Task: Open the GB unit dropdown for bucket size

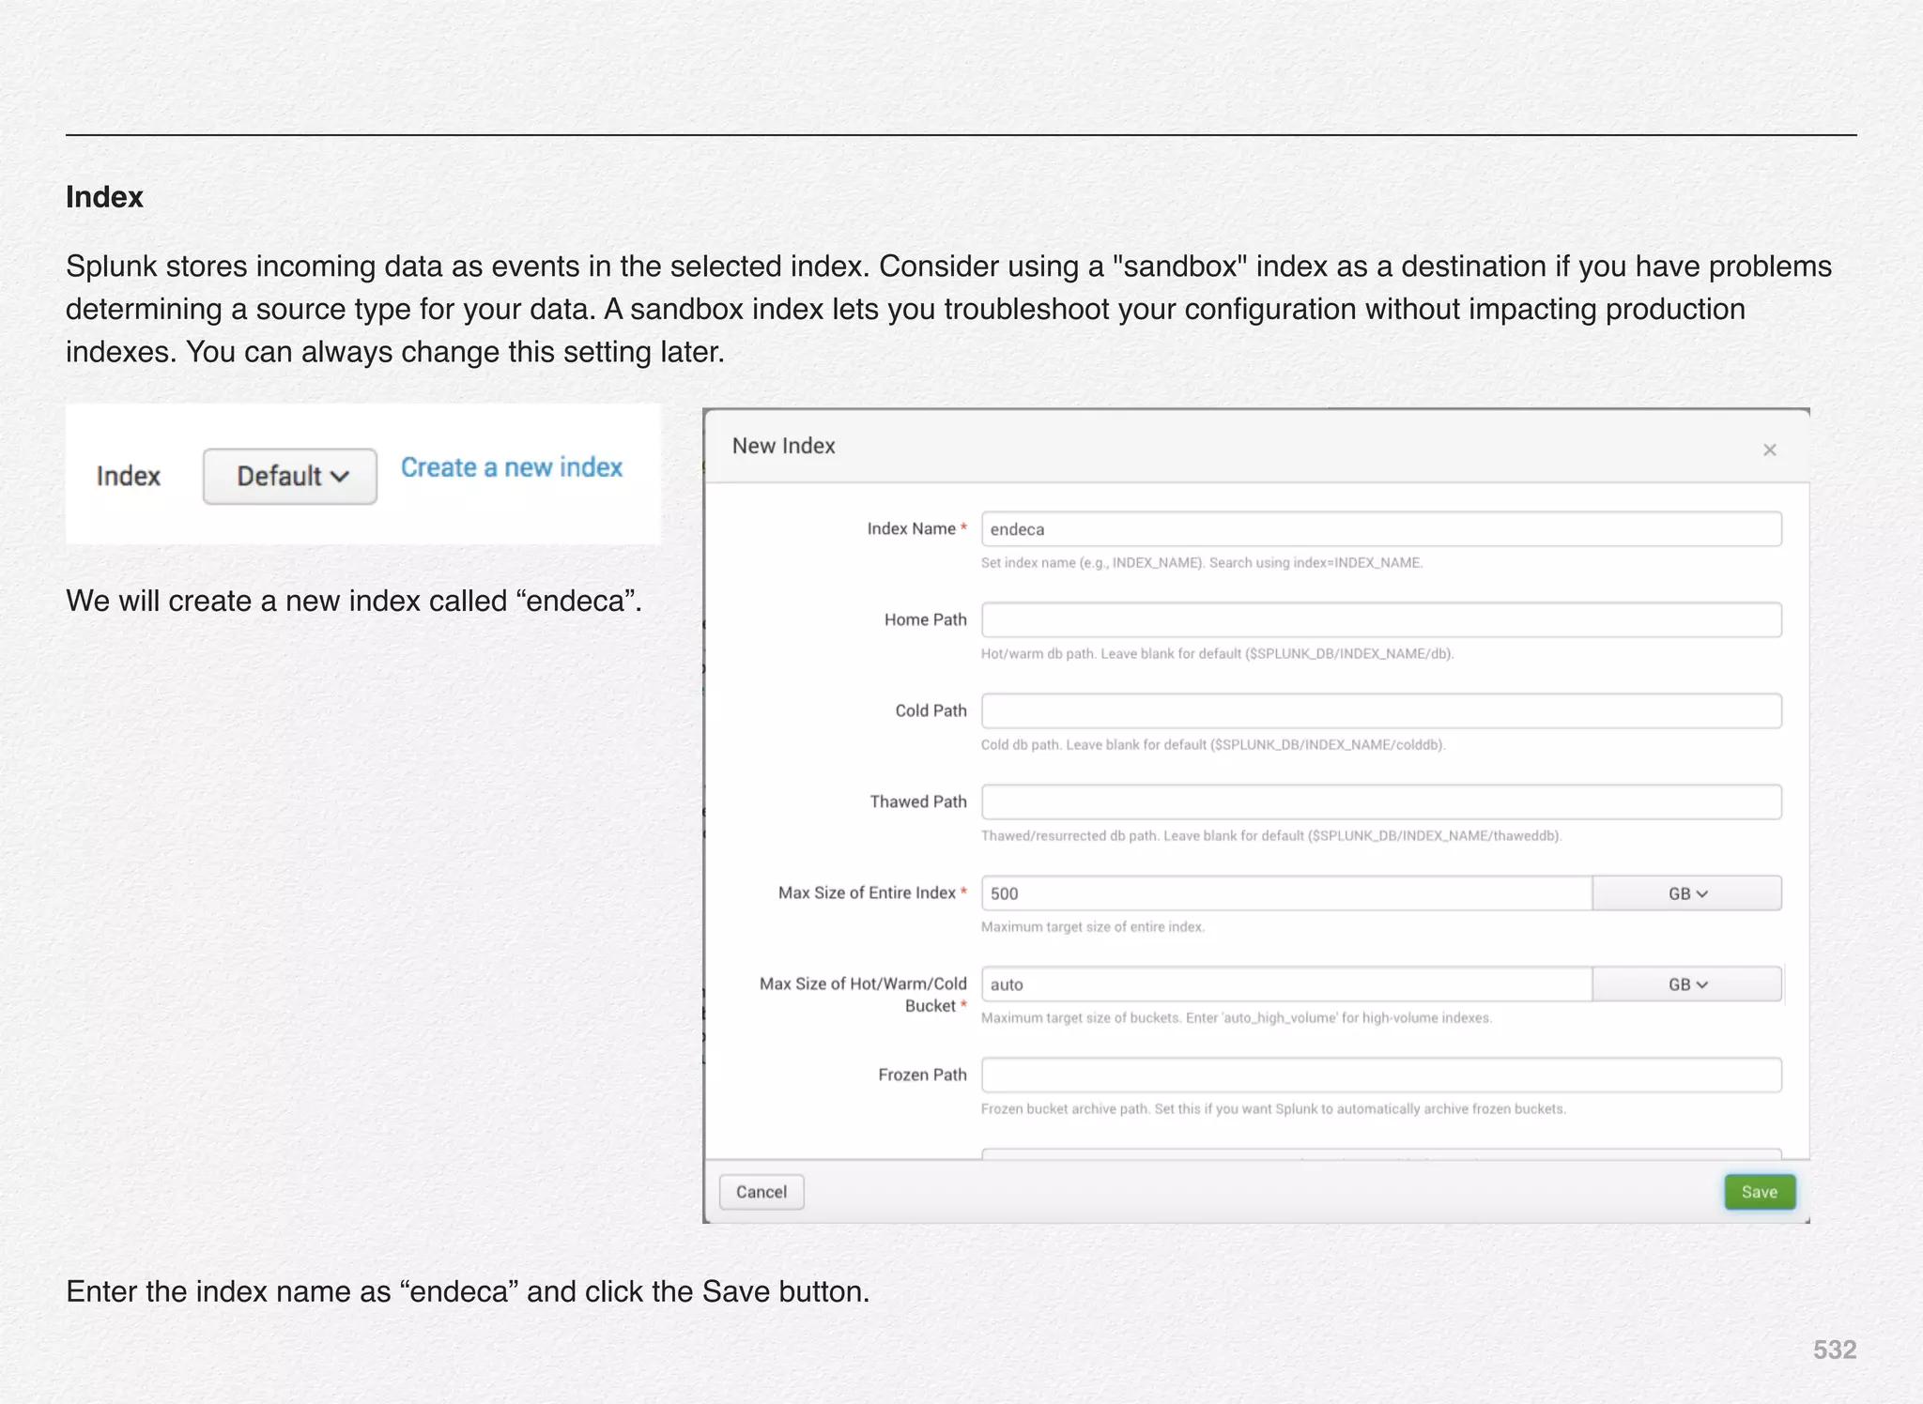Action: 1687,984
